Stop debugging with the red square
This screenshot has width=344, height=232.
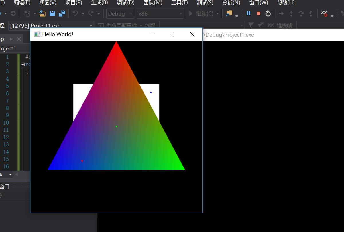pos(258,13)
